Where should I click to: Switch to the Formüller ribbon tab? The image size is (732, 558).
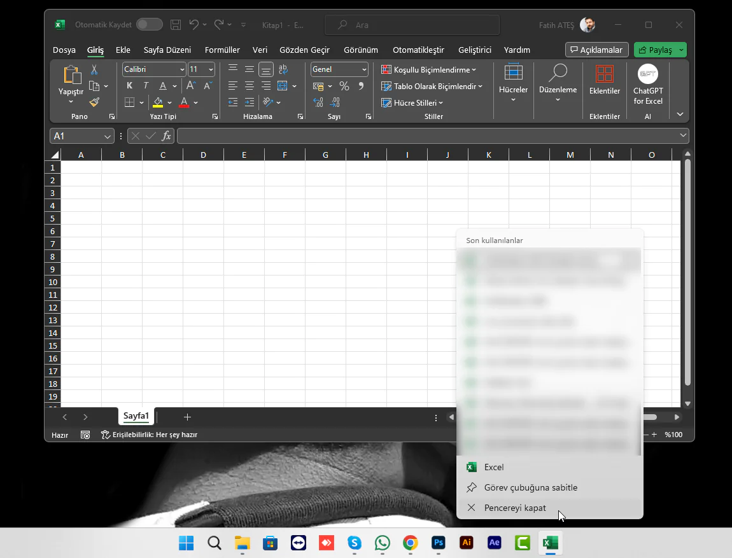point(222,50)
